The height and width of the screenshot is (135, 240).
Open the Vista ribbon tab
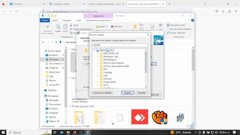[x=78, y=20]
